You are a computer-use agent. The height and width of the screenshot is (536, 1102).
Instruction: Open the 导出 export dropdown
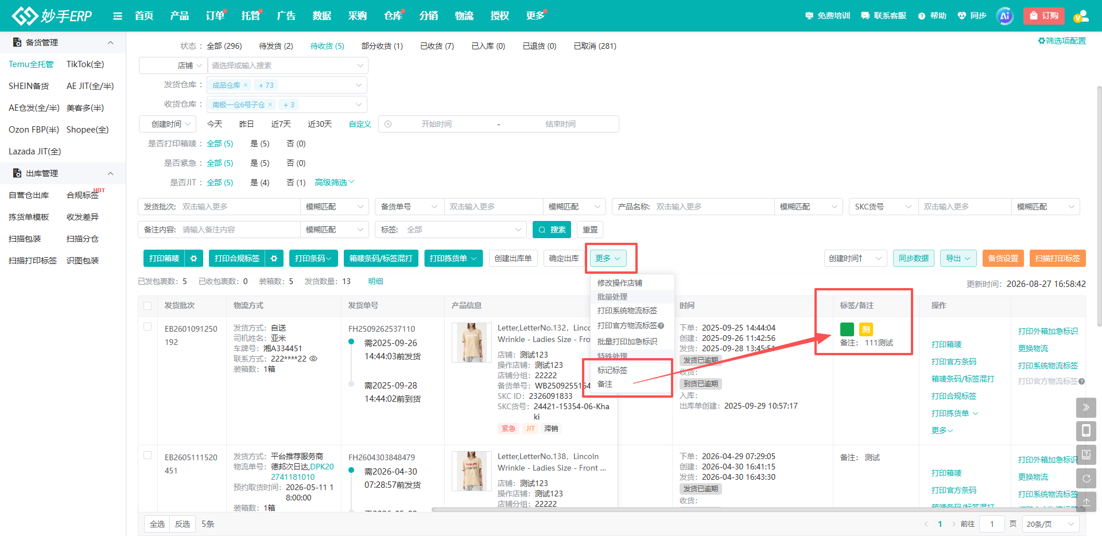[x=959, y=259]
